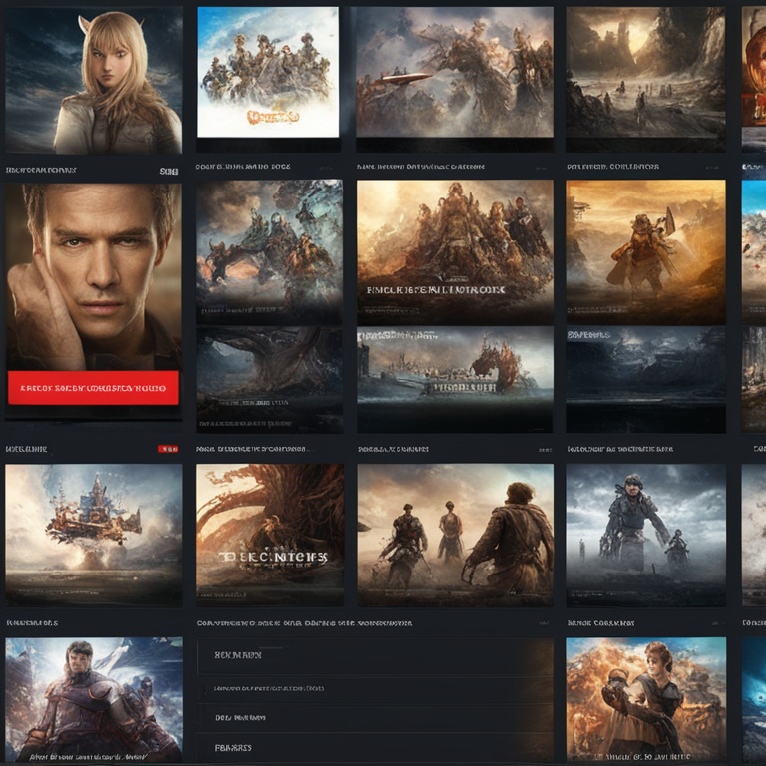This screenshot has height=766, width=766.
Task: Select the warriors poster with orange title
Action: click(x=268, y=72)
